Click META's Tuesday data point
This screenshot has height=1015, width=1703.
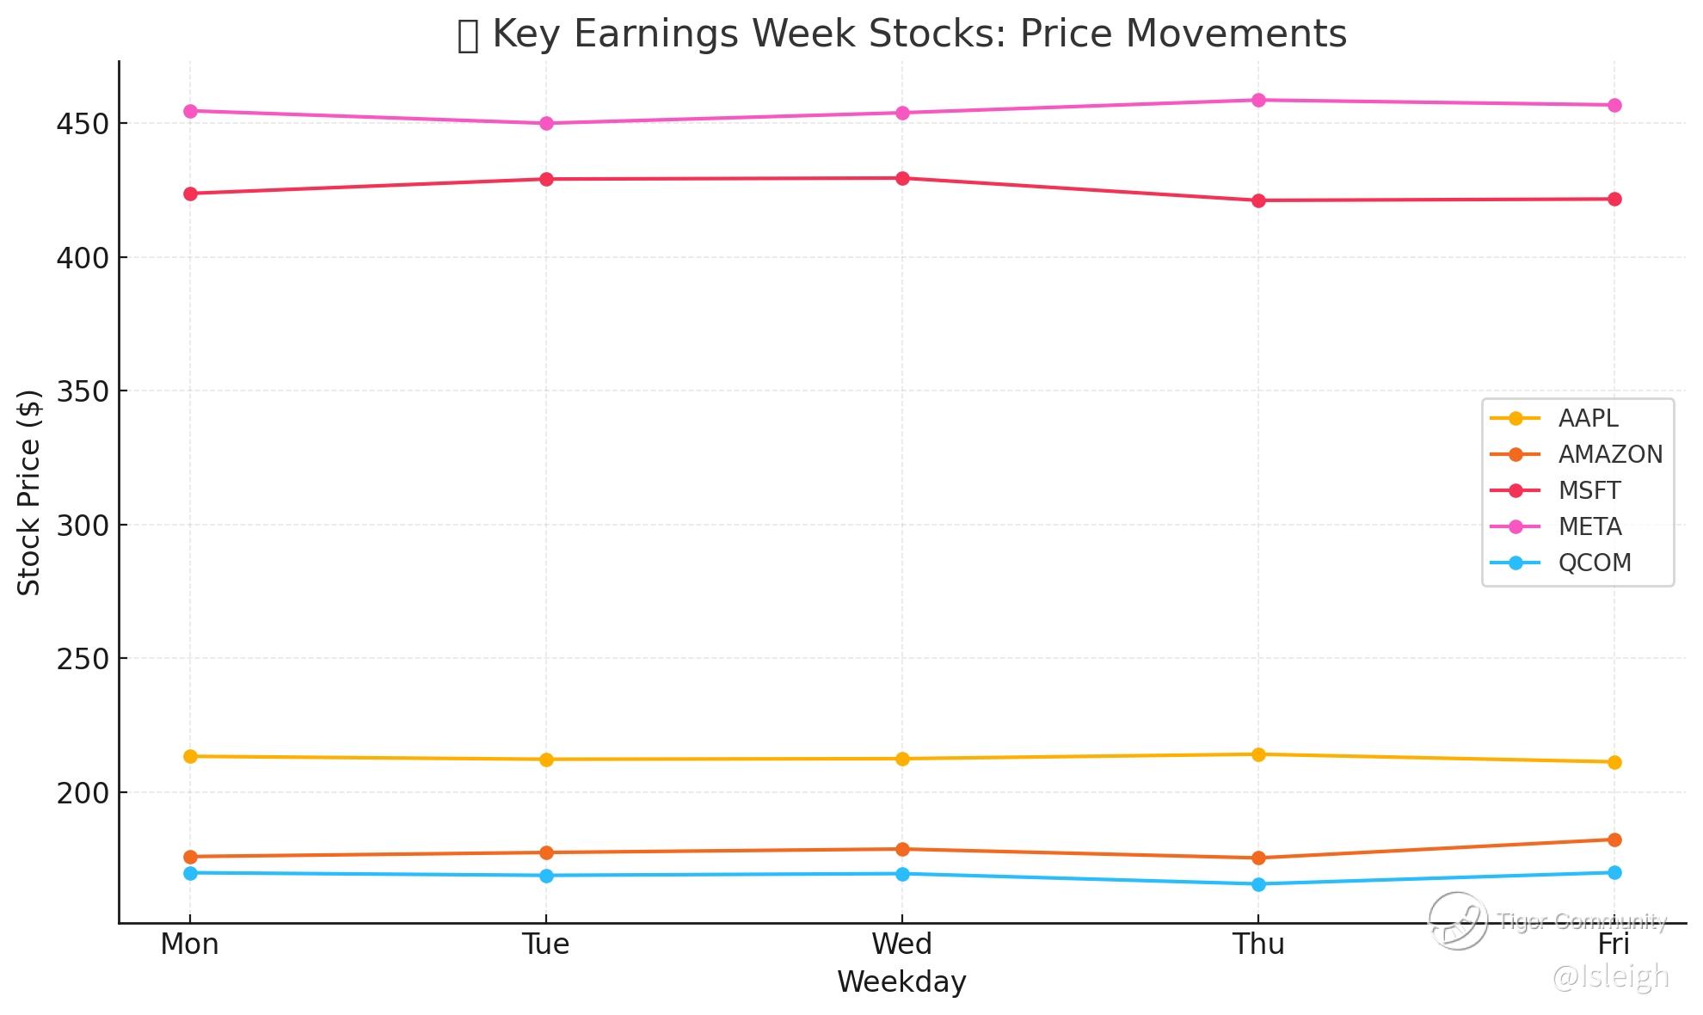pos(546,124)
